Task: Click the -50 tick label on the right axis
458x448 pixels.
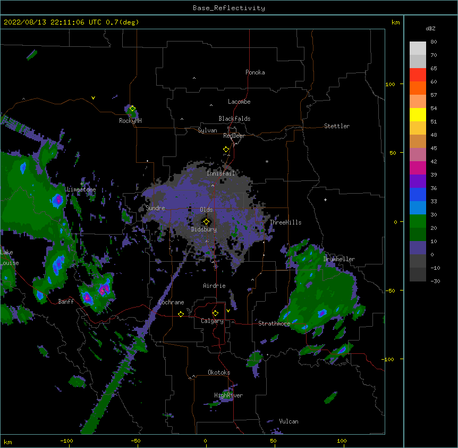Action: pyautogui.click(x=390, y=291)
